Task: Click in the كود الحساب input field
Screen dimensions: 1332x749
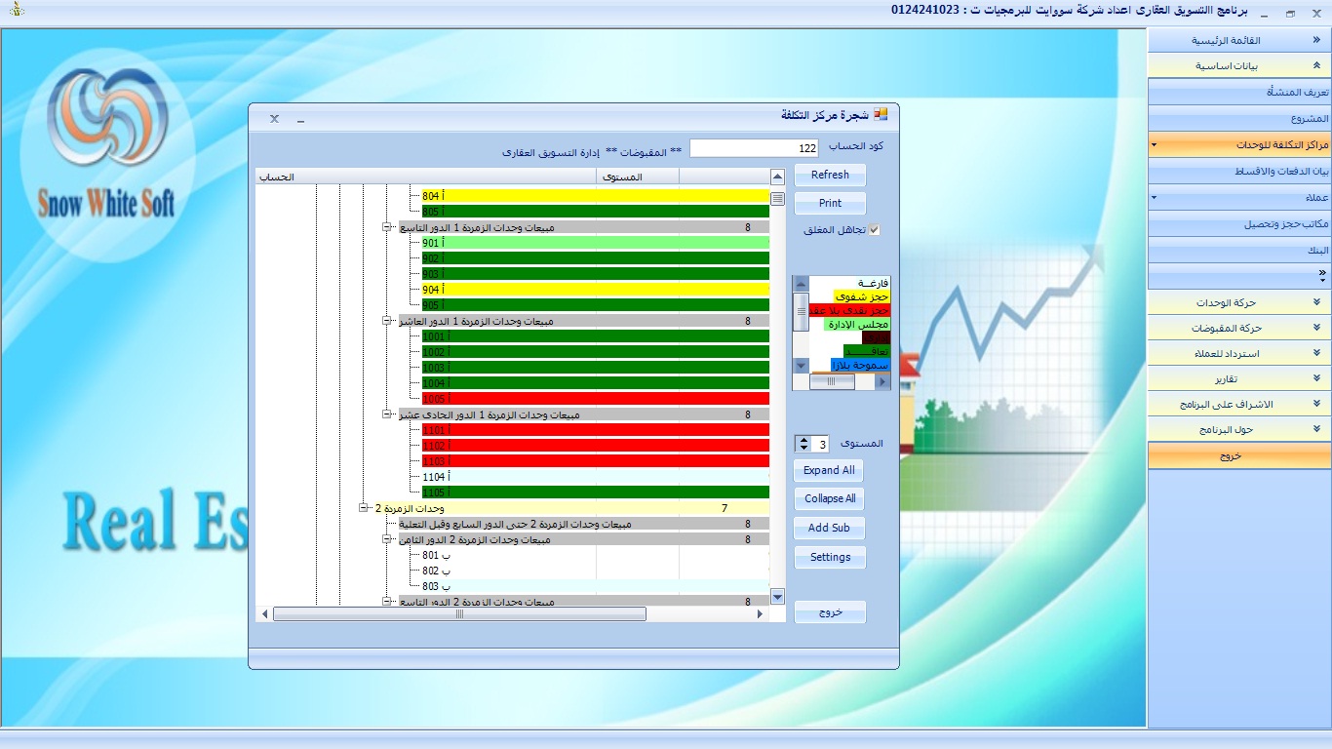Action: pyautogui.click(x=754, y=148)
